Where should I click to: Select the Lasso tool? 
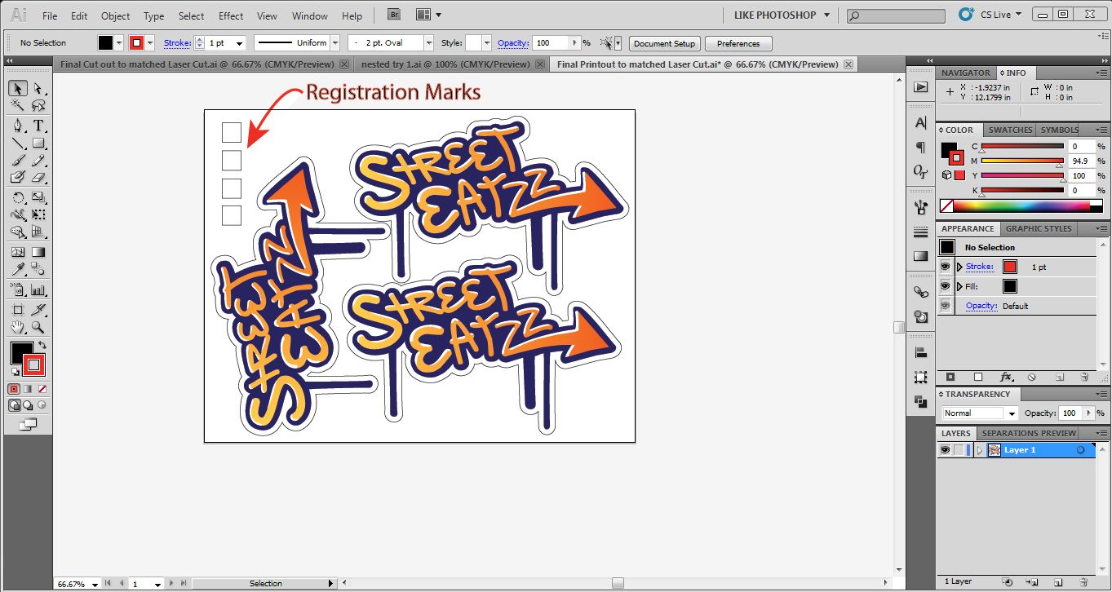(x=38, y=105)
